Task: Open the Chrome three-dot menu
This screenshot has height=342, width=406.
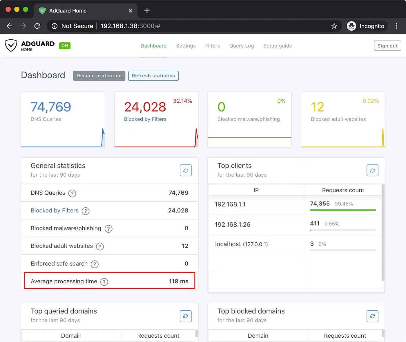Action: coord(396,26)
